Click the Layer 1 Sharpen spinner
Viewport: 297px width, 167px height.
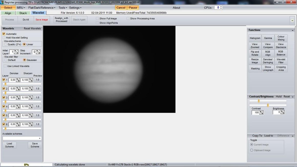[31, 80]
